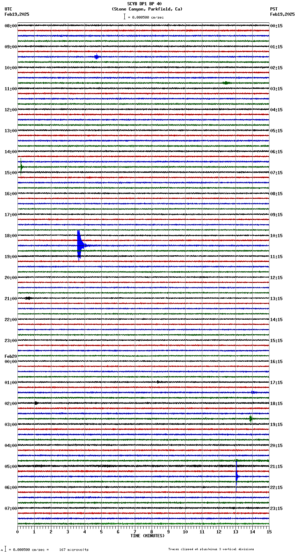297x554 pixels.
Task: Click the scale bar 0.000500 cm/sec at top
Action: (x=143, y=17)
